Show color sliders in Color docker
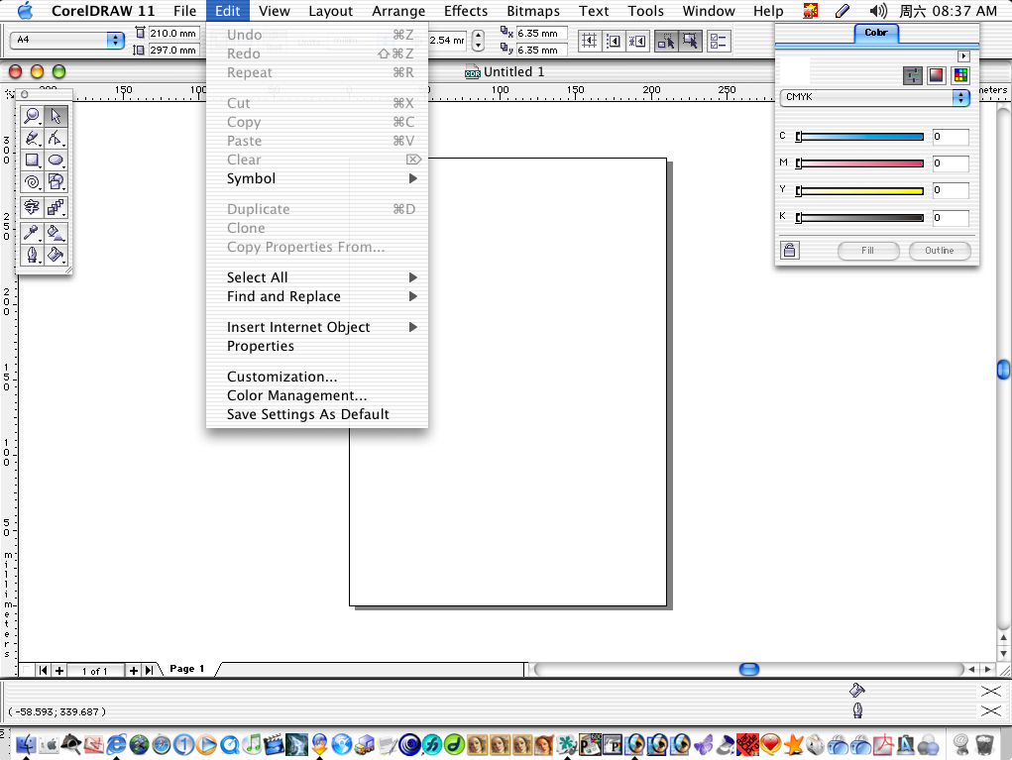The image size is (1012, 760). [913, 75]
